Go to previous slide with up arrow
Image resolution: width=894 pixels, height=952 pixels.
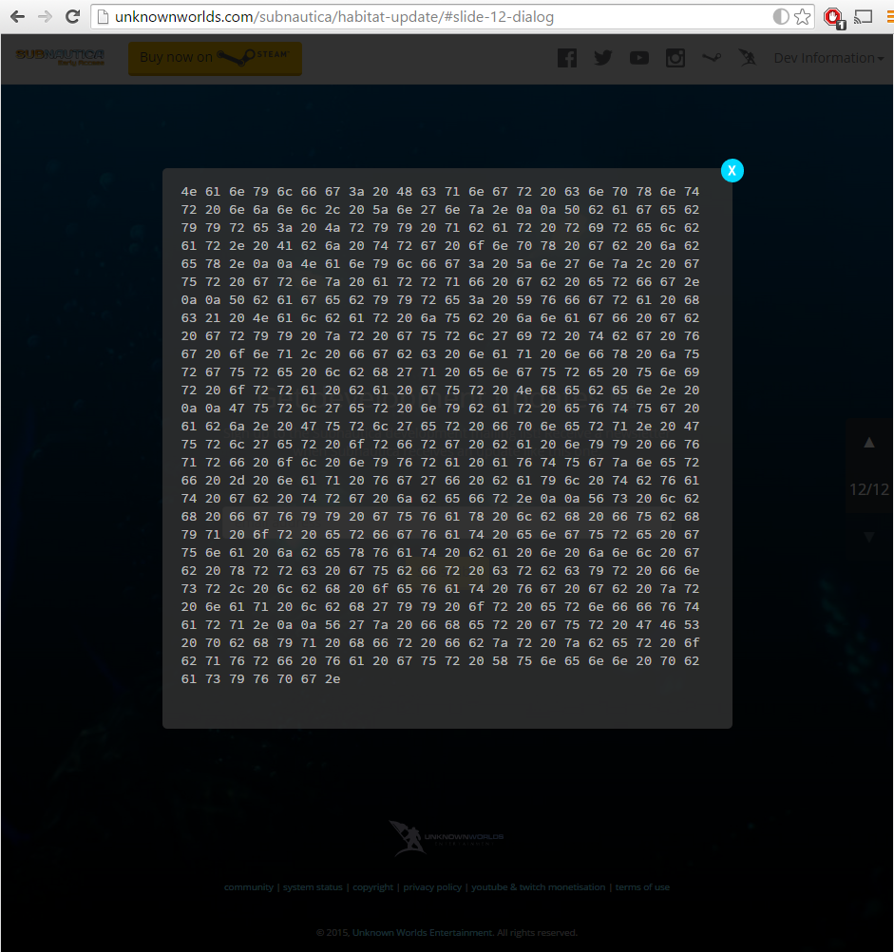tap(868, 442)
